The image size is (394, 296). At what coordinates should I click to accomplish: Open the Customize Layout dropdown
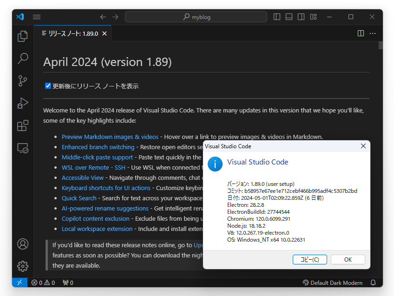tap(313, 16)
